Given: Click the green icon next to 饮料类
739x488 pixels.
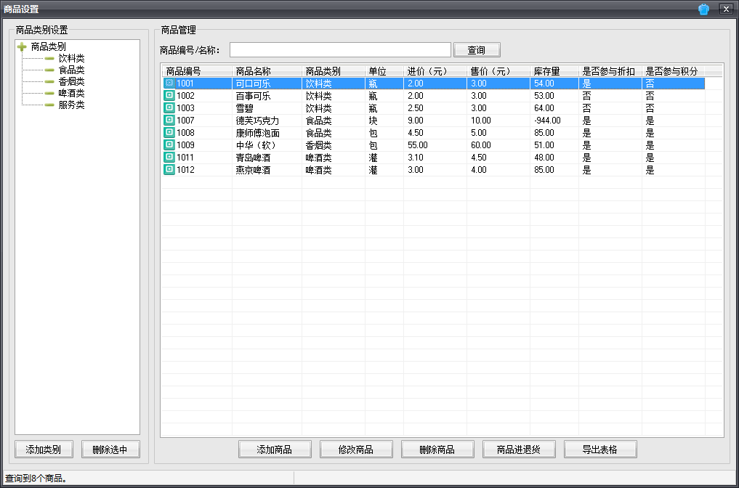Looking at the screenshot, I should pos(49,58).
